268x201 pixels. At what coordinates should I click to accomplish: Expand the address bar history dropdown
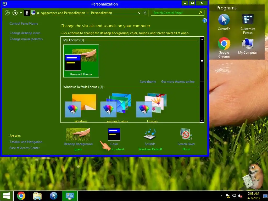tap(139, 13)
